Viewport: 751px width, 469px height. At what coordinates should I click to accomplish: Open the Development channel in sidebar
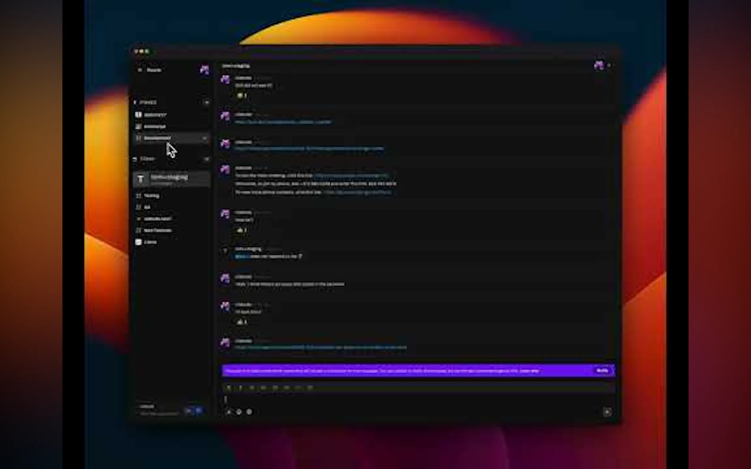(x=157, y=138)
